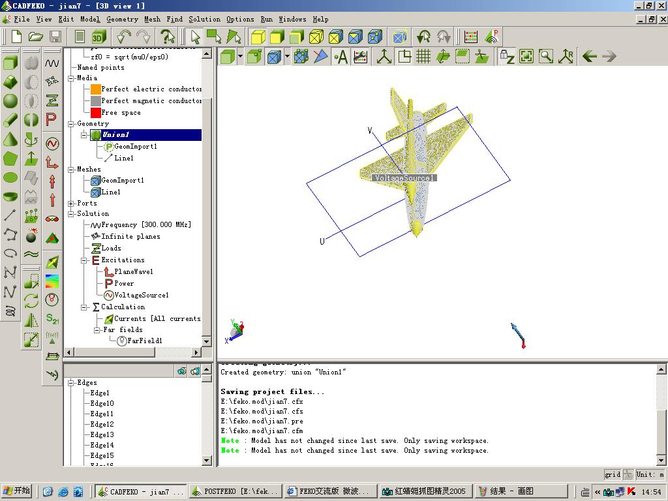Create a helix wire
Image resolution: width=668 pixels, height=501 pixels.
[x=10, y=311]
